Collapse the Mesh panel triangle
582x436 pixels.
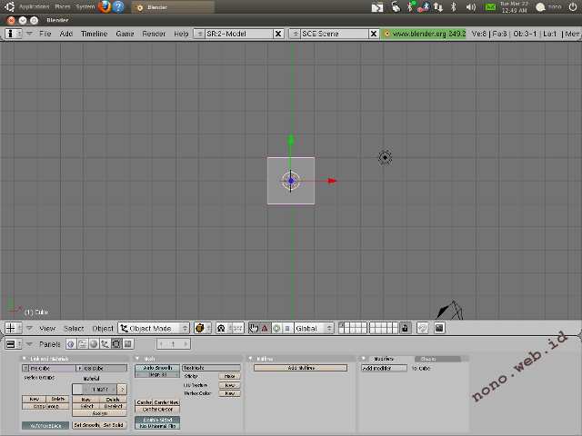(x=137, y=359)
